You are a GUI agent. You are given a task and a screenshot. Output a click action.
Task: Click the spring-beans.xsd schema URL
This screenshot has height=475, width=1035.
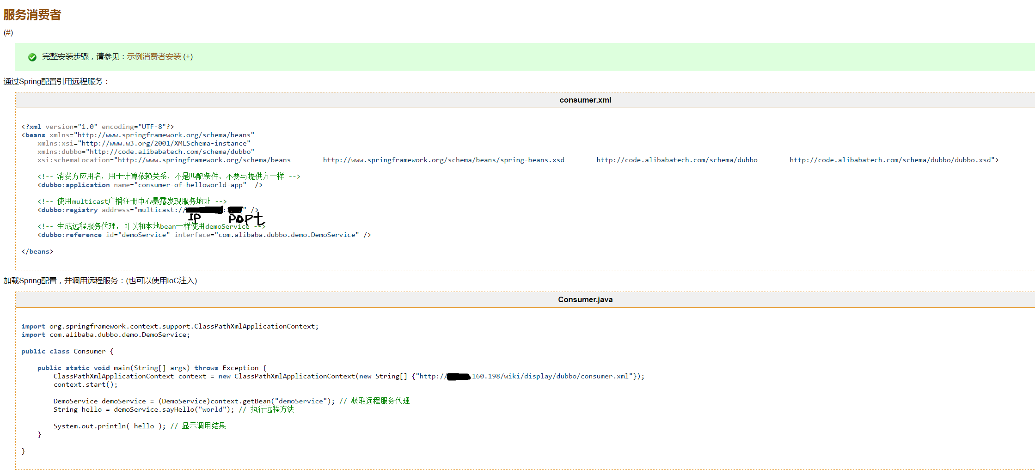pos(443,160)
